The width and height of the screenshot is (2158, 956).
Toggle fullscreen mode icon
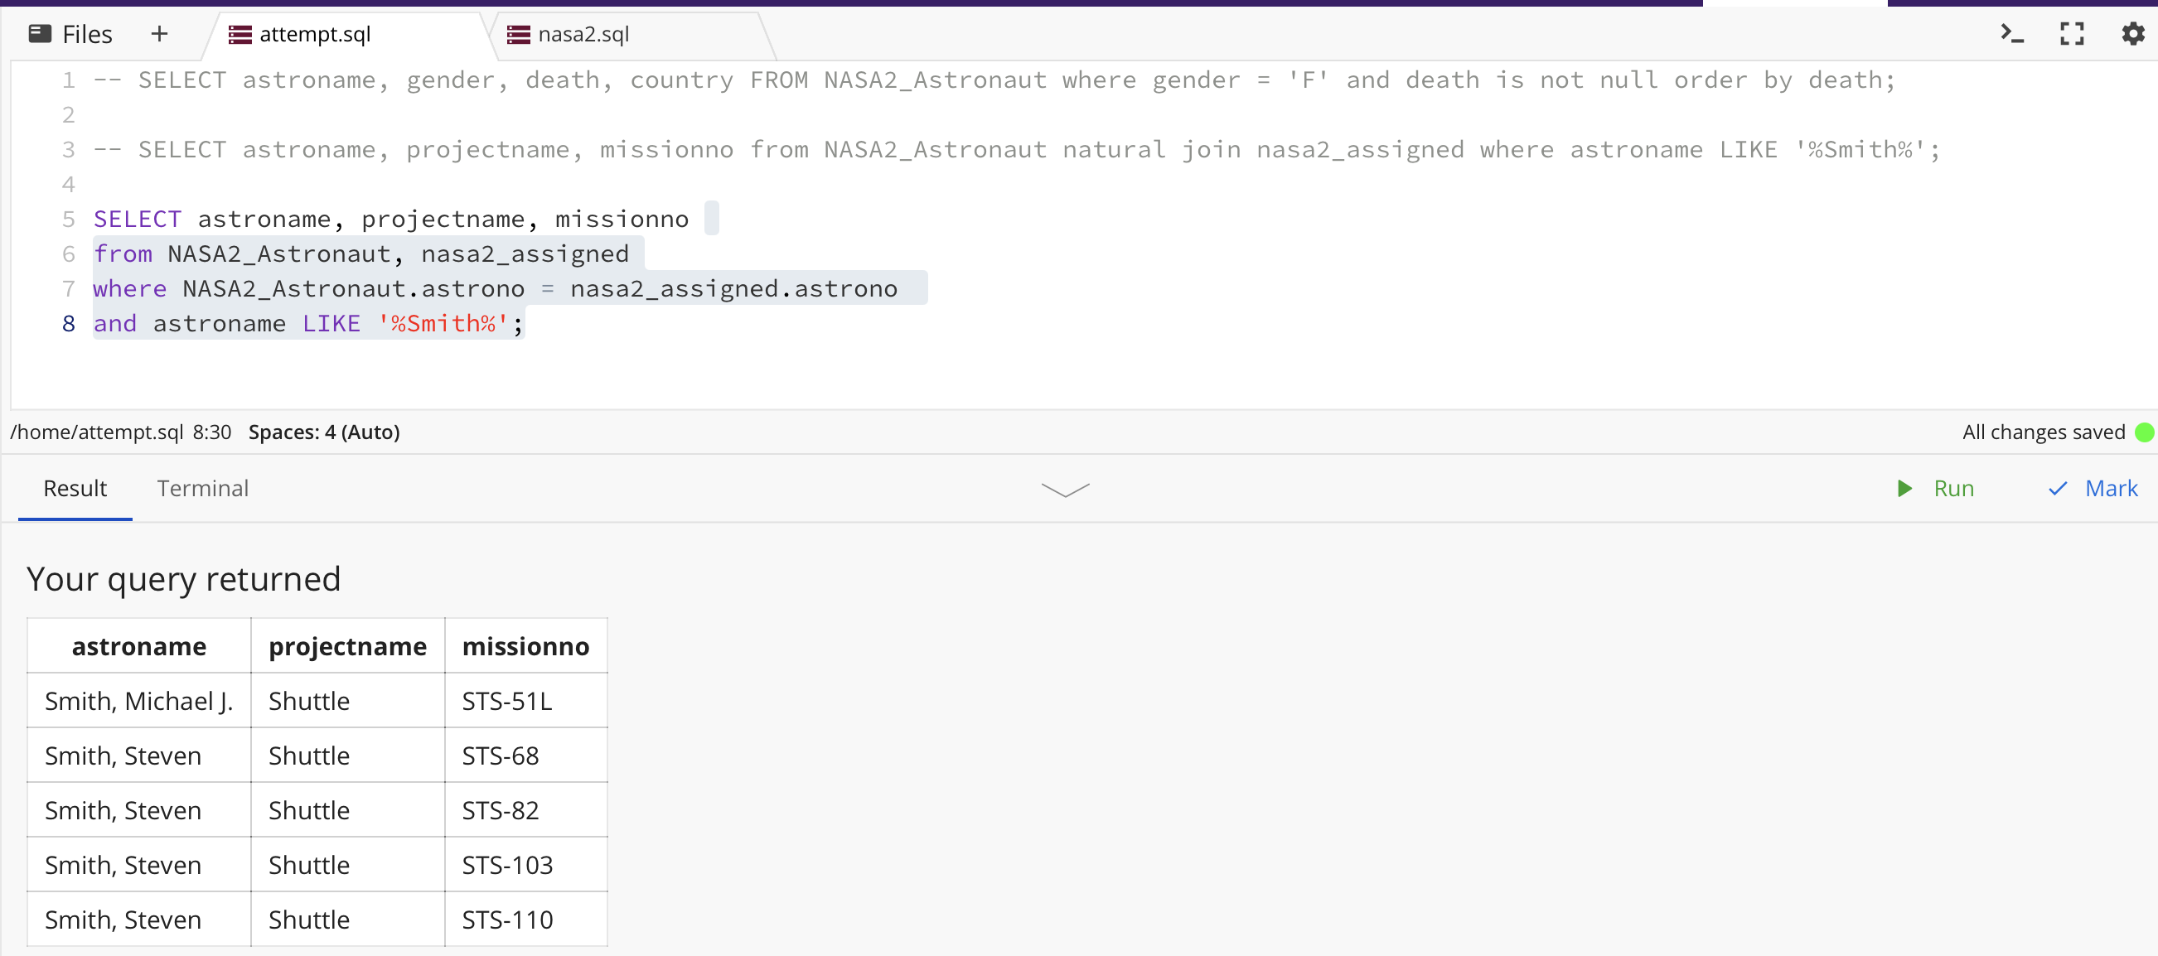click(x=2072, y=33)
